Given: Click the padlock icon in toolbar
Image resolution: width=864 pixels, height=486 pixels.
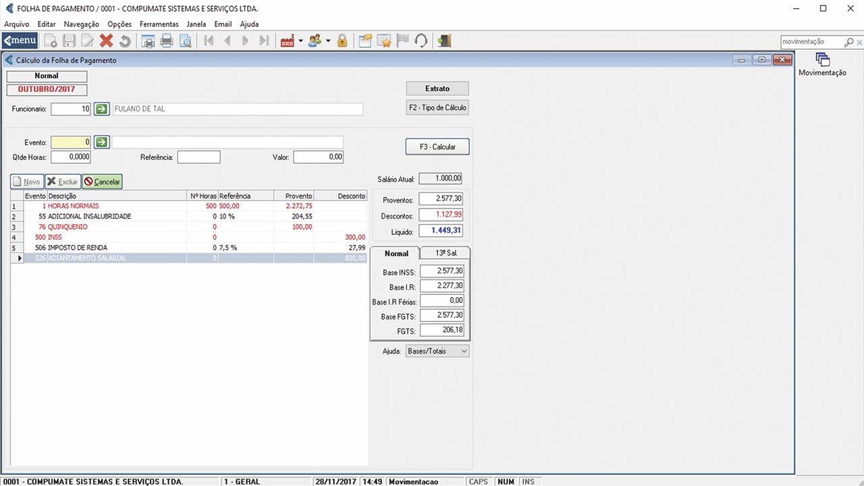Looking at the screenshot, I should click(342, 41).
